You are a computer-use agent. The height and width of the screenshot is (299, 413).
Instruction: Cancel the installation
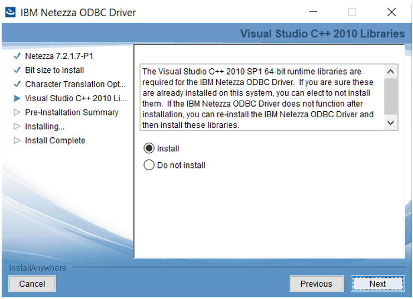click(x=32, y=284)
